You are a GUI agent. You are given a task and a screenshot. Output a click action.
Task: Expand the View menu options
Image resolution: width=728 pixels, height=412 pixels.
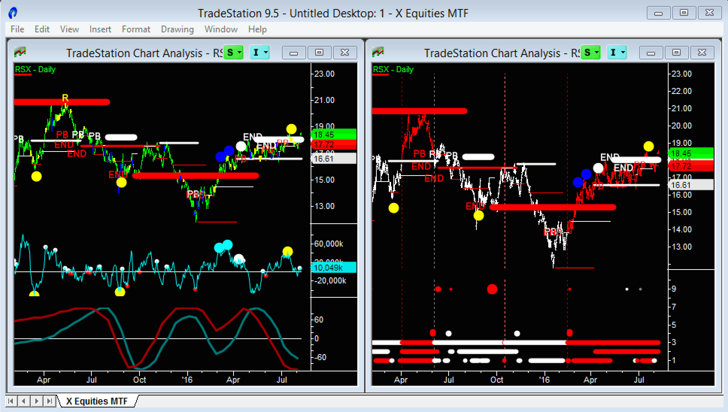[x=68, y=29]
